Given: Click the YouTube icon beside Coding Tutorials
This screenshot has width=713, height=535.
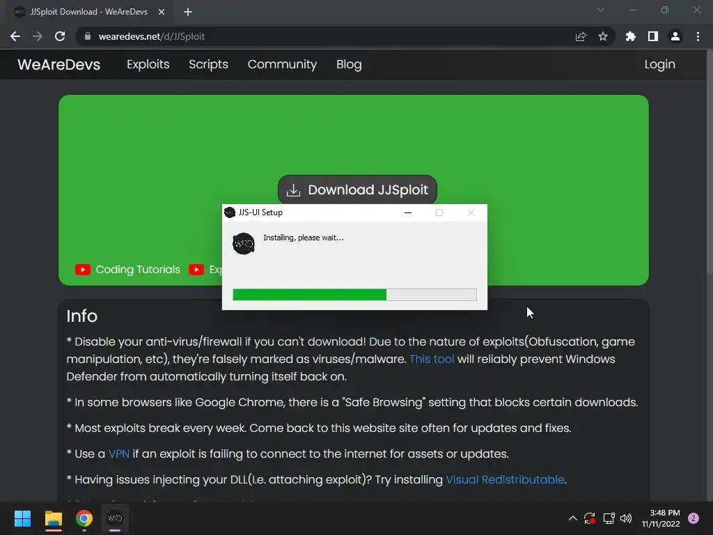Looking at the screenshot, I should 83,270.
